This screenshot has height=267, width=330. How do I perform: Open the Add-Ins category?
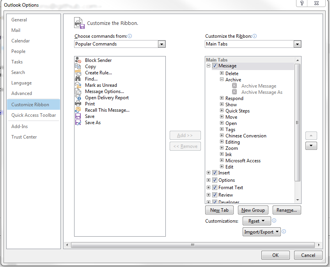20,126
